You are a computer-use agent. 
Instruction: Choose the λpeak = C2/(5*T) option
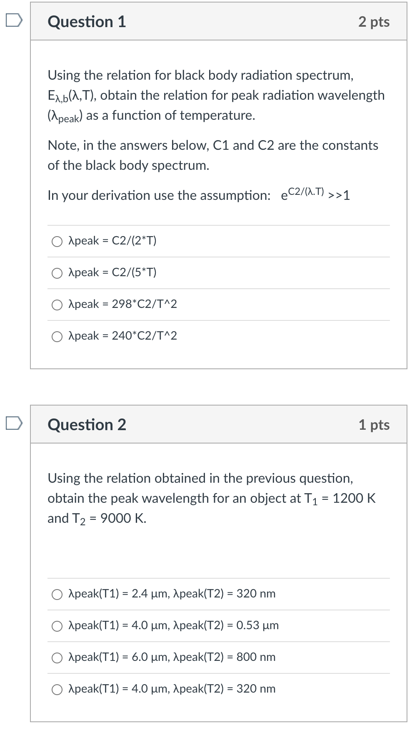pyautogui.click(x=57, y=273)
